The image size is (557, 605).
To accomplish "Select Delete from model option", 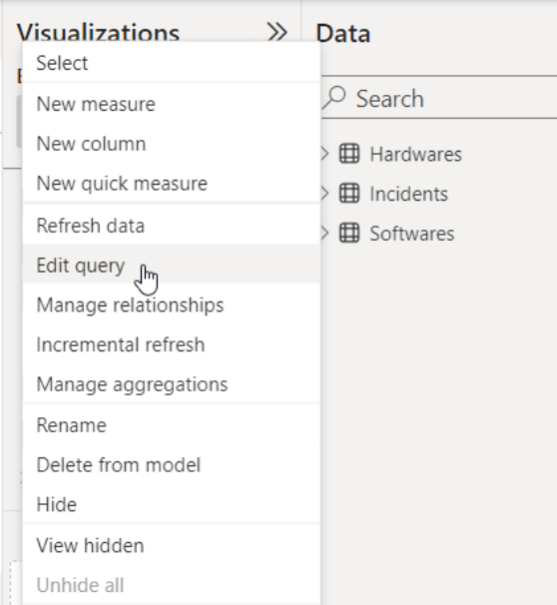I will click(172, 465).
